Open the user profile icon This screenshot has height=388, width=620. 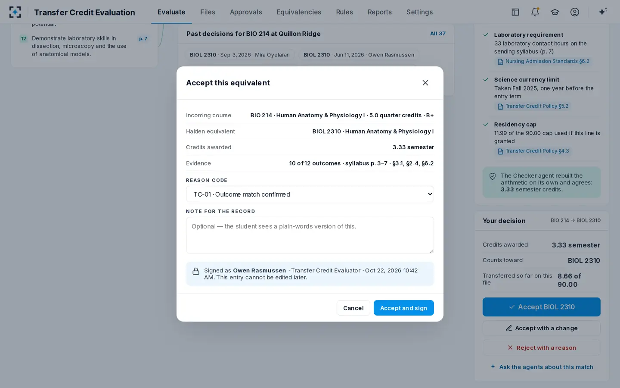tap(575, 12)
